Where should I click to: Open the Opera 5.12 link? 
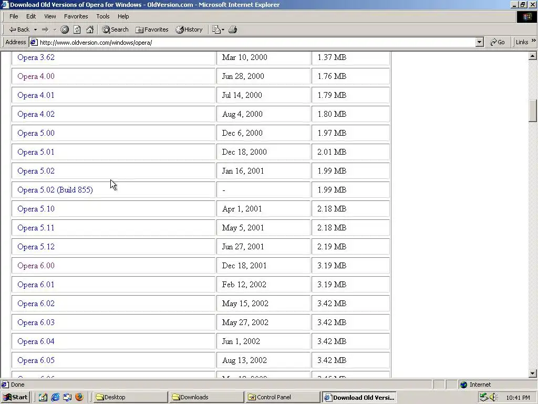point(36,247)
